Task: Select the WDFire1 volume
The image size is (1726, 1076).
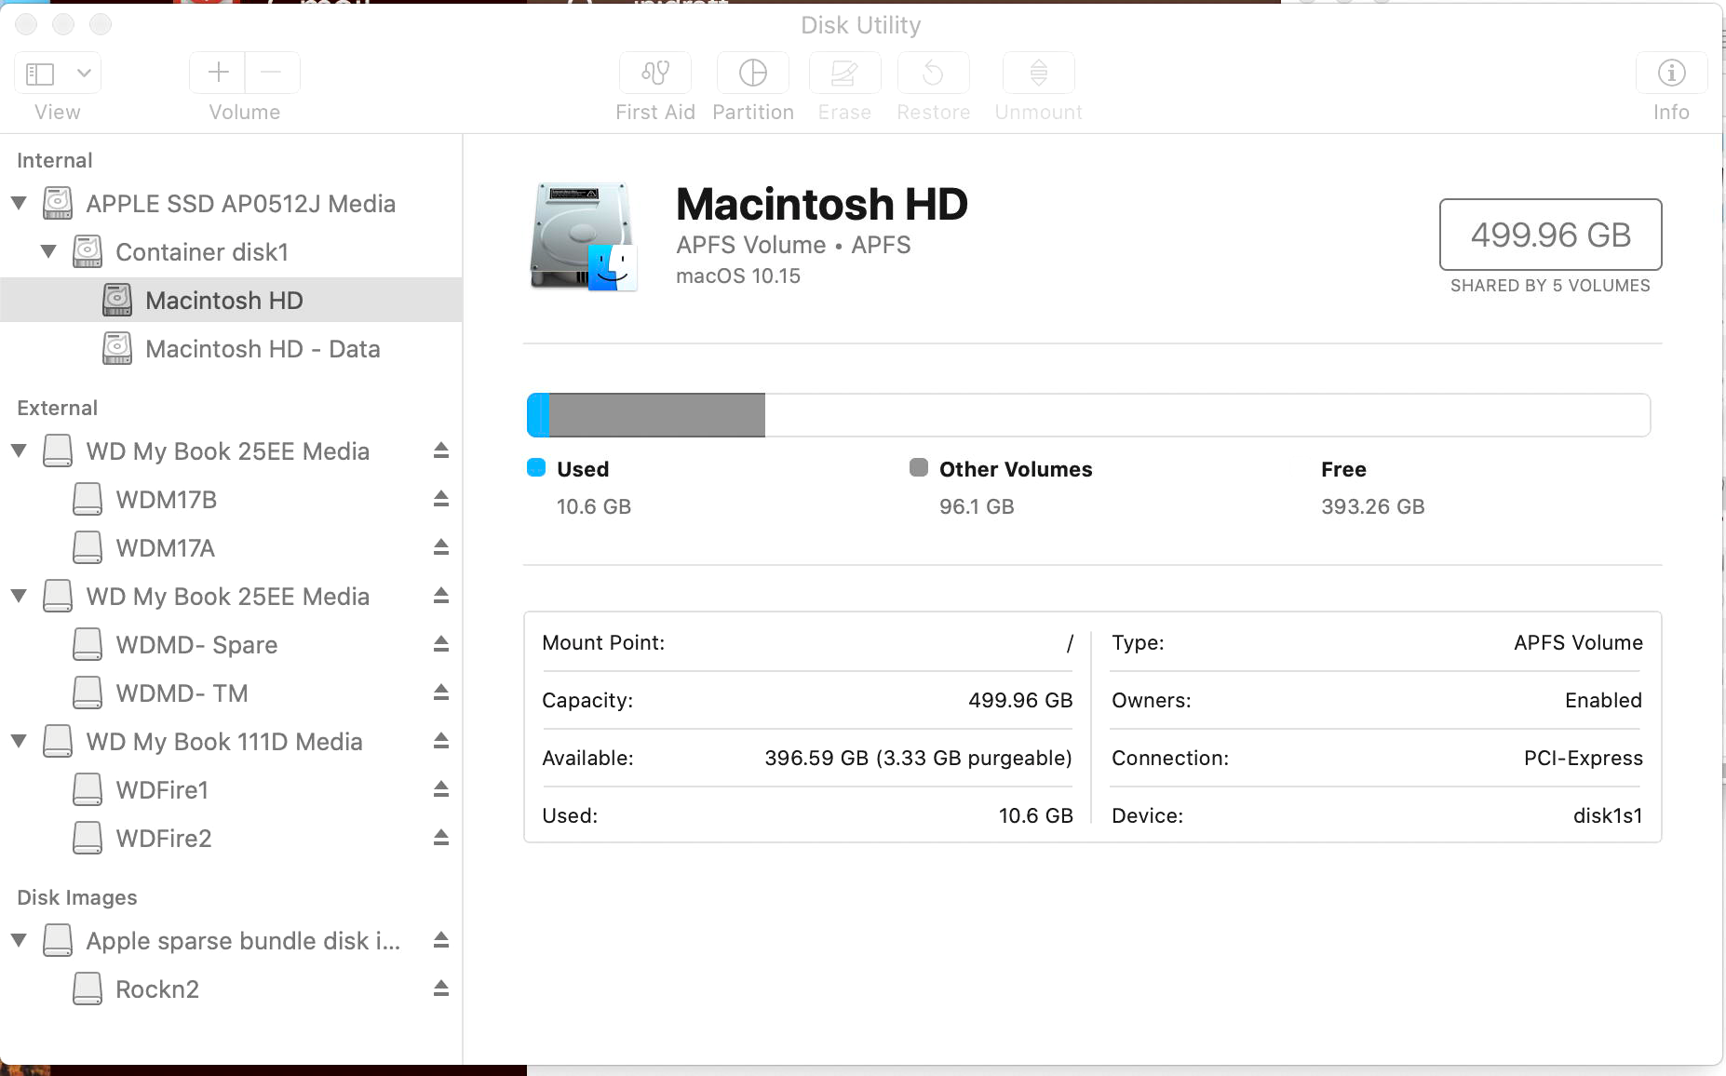Action: click(x=231, y=789)
